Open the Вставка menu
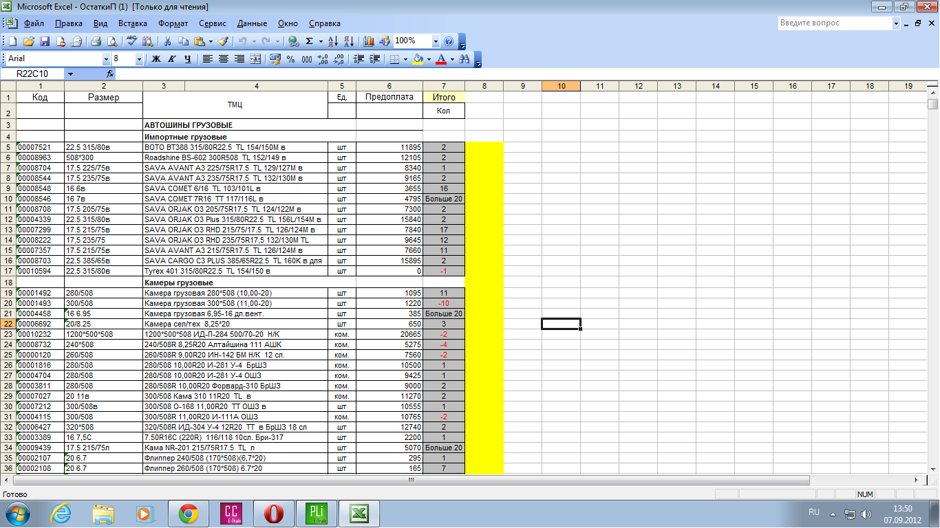 pos(132,23)
